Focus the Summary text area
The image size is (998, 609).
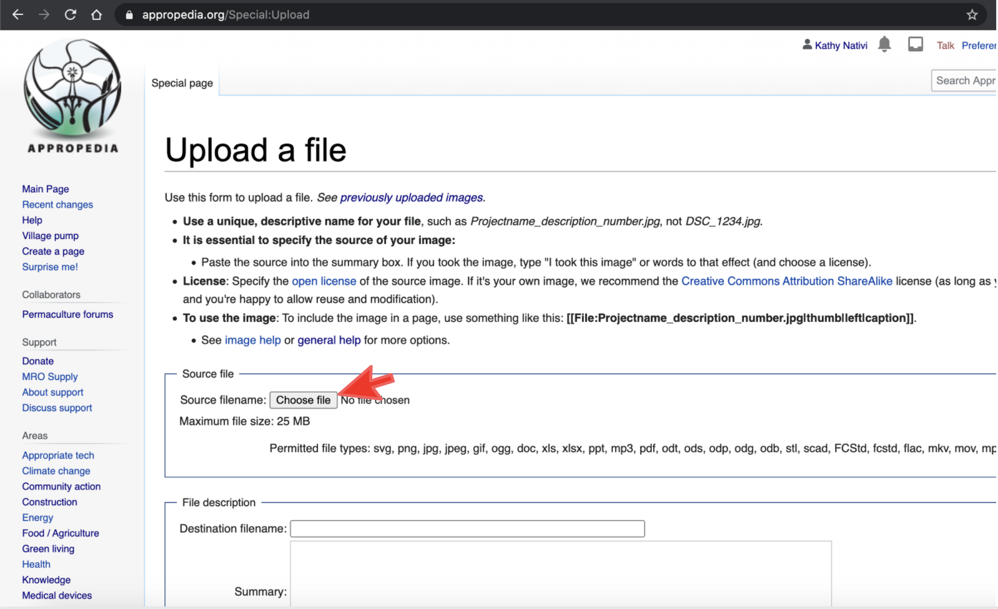click(x=560, y=573)
